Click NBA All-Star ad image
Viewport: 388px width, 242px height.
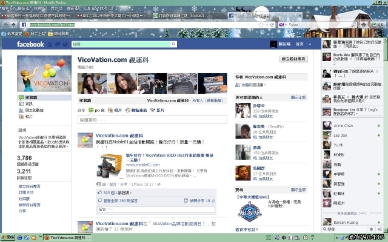pos(250,212)
